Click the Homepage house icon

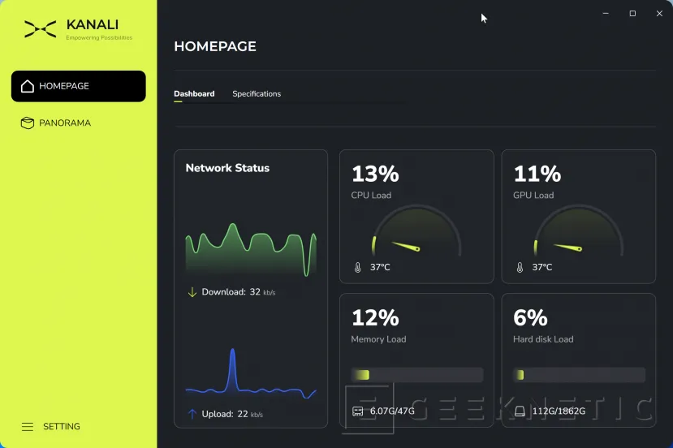[28, 86]
